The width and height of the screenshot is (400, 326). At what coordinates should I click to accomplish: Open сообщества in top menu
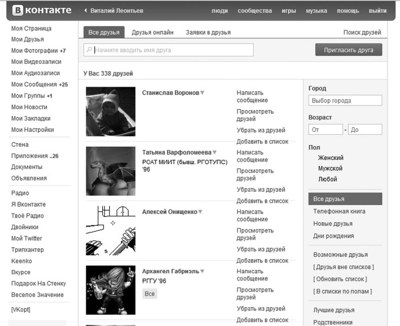pyautogui.click(x=255, y=11)
